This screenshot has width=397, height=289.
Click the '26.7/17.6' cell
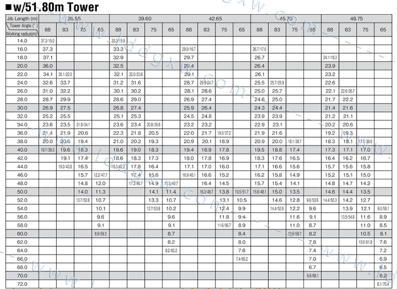tap(259, 49)
